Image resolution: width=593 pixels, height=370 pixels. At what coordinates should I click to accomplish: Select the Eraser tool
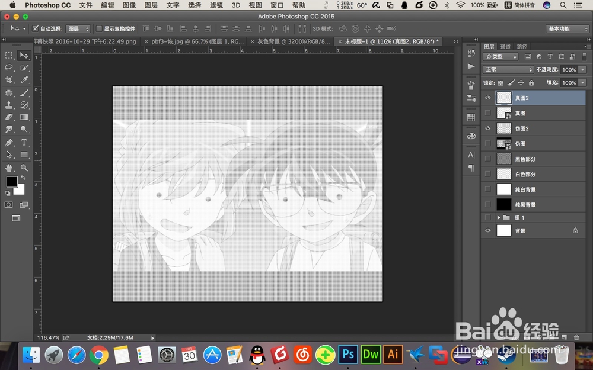[x=9, y=117]
